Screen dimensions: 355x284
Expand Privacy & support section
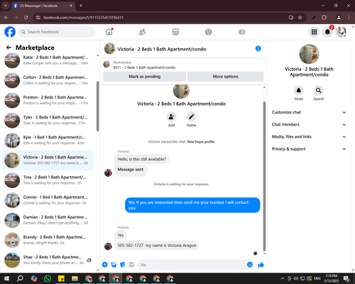coord(309,149)
